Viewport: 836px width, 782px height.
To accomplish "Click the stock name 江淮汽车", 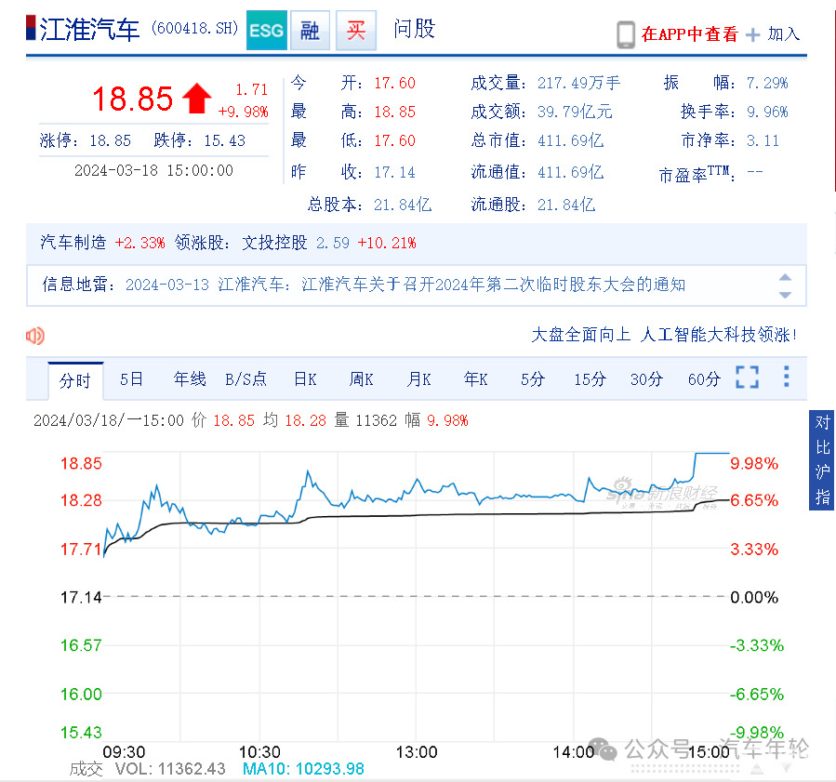I will [89, 30].
